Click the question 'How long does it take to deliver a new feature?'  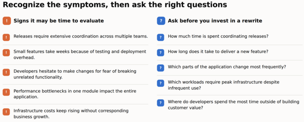click(218, 52)
